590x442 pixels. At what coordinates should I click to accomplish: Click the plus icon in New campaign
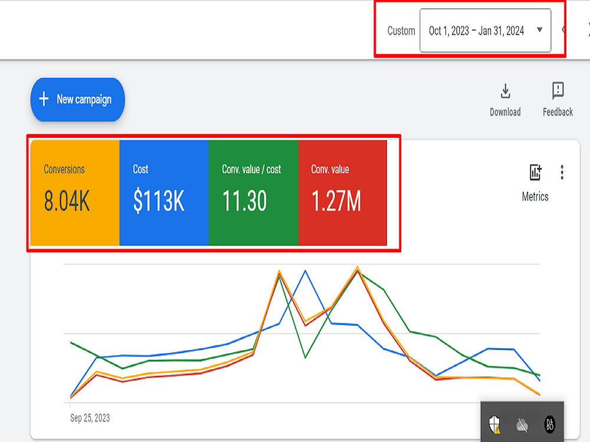tap(44, 99)
